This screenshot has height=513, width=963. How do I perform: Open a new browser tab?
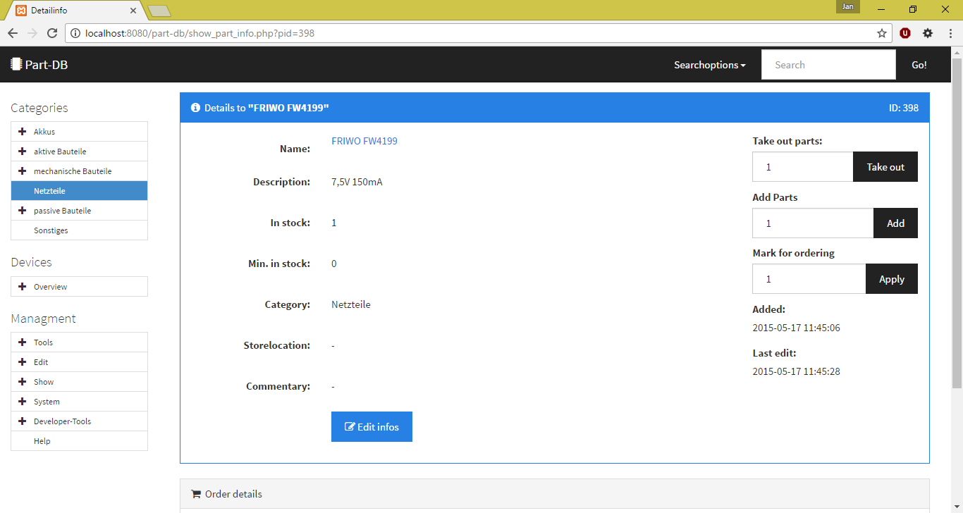click(159, 11)
